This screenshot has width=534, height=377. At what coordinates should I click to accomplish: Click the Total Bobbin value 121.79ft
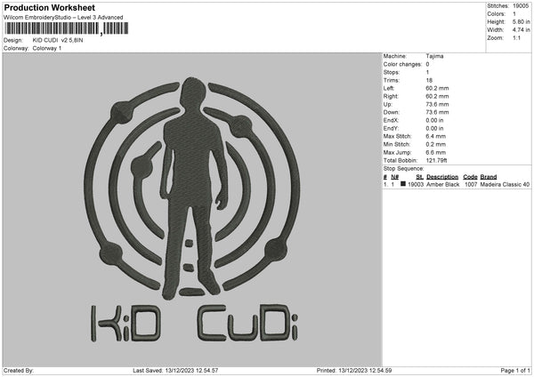coord(436,160)
